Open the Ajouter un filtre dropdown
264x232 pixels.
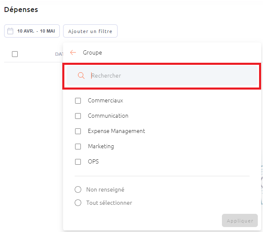click(90, 31)
